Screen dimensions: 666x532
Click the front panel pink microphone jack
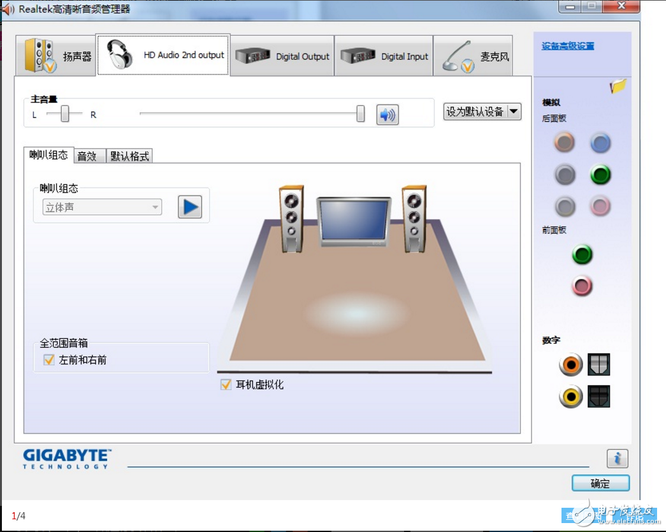[x=582, y=286]
